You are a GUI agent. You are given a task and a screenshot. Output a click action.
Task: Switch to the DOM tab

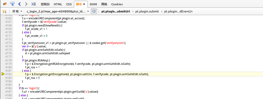93,4
